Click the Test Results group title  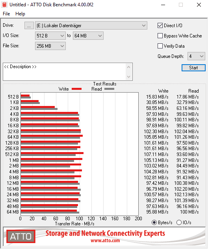pos(105,84)
